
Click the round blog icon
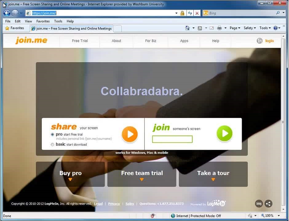pyautogui.click(x=259, y=204)
